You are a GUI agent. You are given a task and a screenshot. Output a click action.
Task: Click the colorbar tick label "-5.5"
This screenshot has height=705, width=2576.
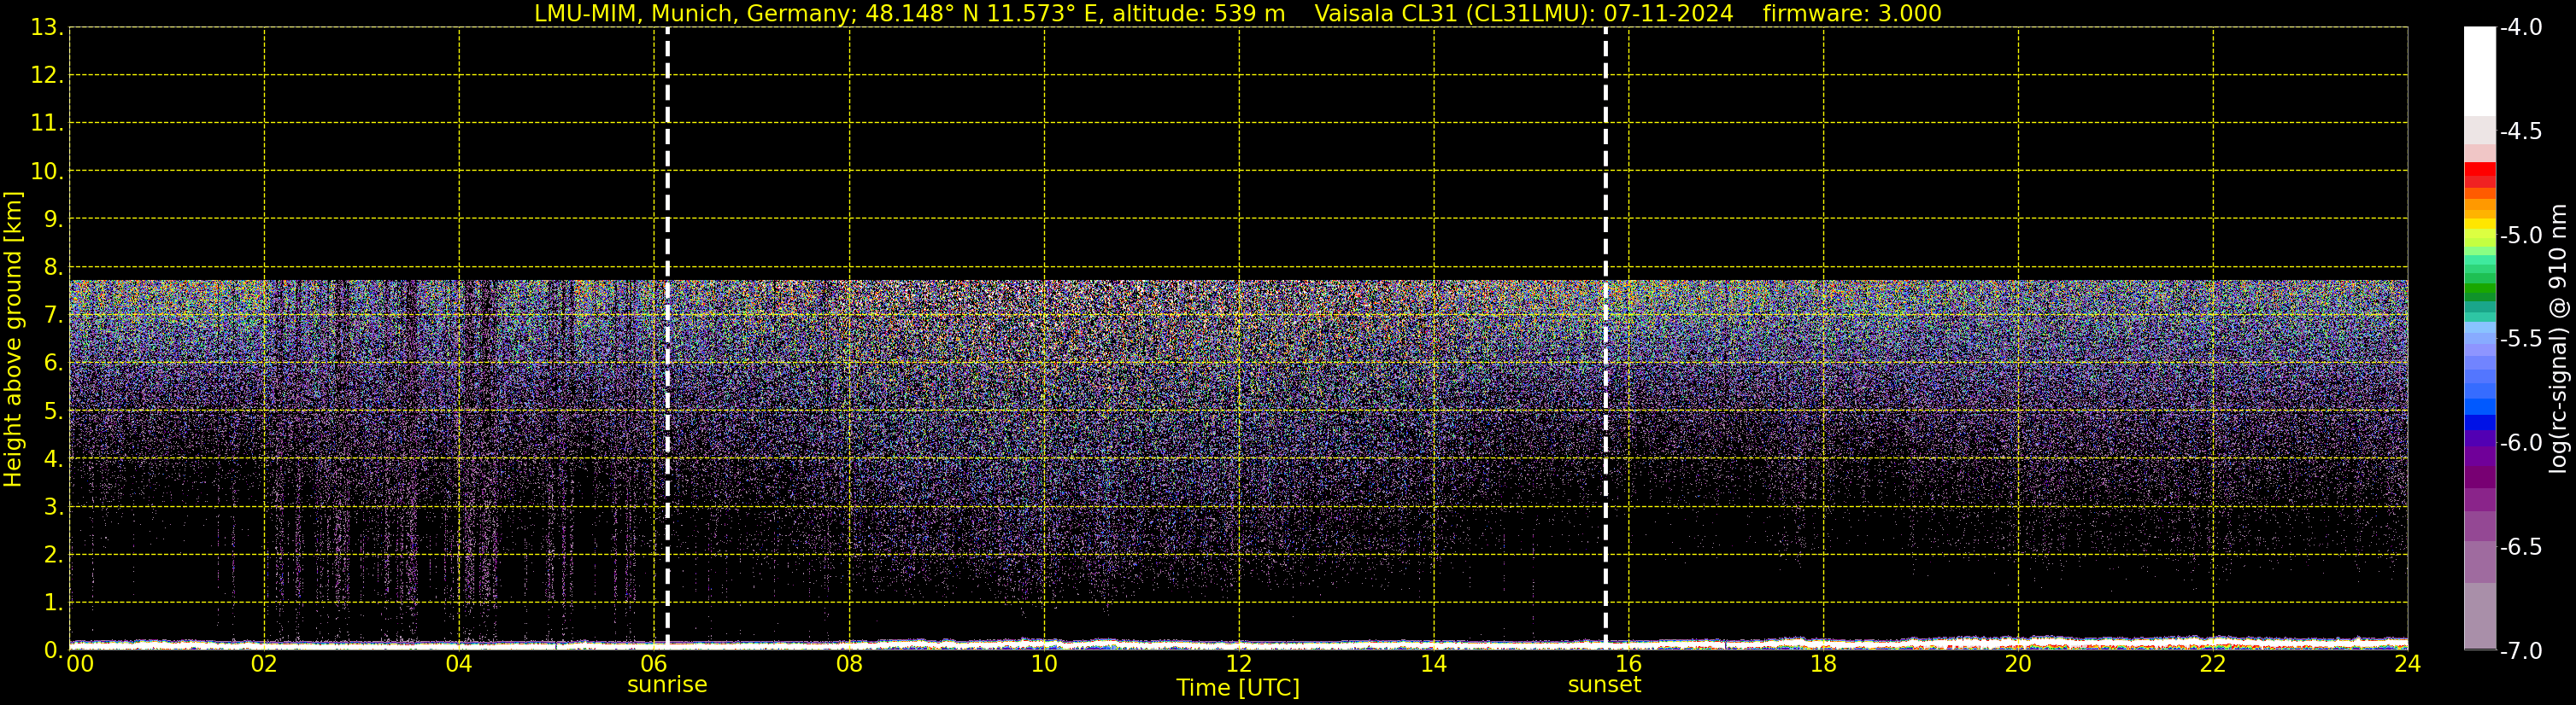2521,339
